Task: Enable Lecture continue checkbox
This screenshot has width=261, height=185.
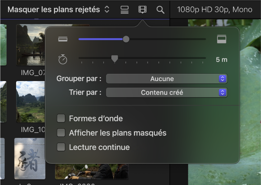Action: (61, 147)
